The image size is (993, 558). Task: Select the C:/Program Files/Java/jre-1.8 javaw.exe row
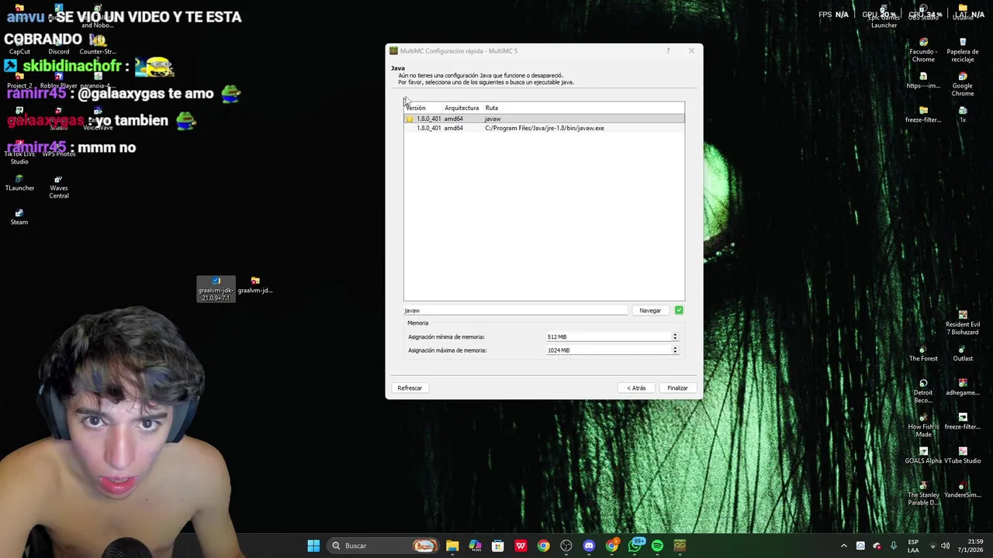[x=544, y=128]
